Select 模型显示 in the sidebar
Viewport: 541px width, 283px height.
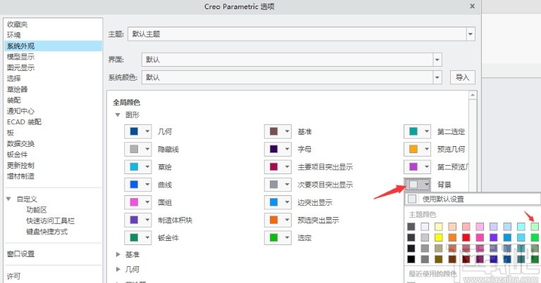(20, 57)
